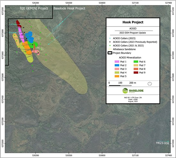Click the top 527400 easting label
This screenshot has height=158, width=176.
click(x=168, y=3)
